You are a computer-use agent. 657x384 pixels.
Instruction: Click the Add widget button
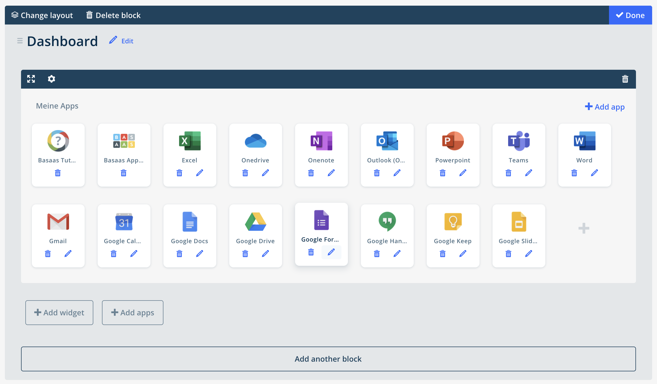(59, 312)
